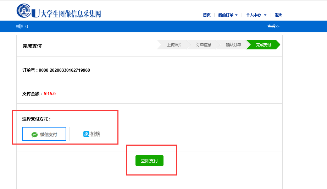This screenshot has height=189, width=327.
Task: Click the red ¥15.0 payment amount
Action: 50,94
